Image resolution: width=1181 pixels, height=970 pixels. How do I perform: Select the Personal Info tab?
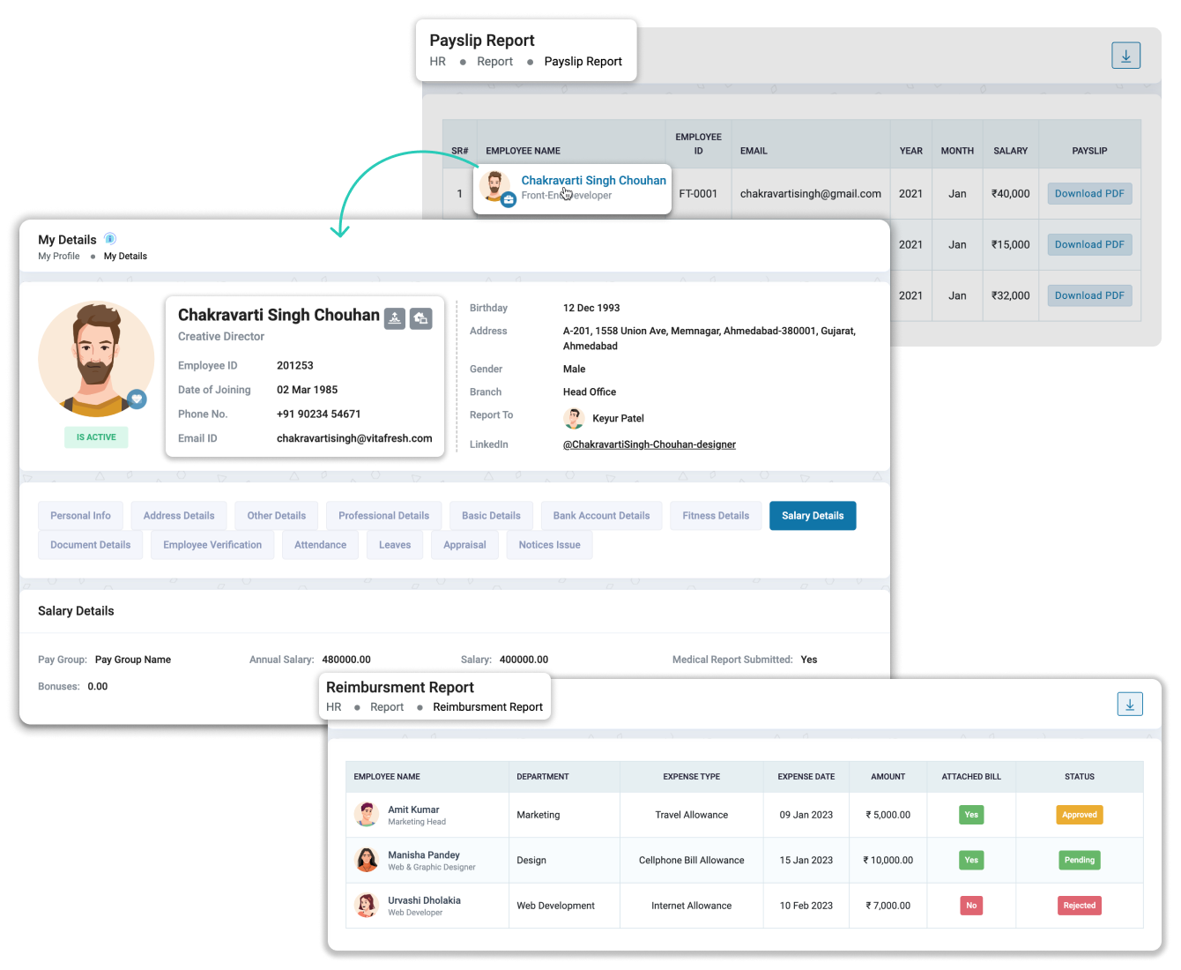click(x=80, y=515)
